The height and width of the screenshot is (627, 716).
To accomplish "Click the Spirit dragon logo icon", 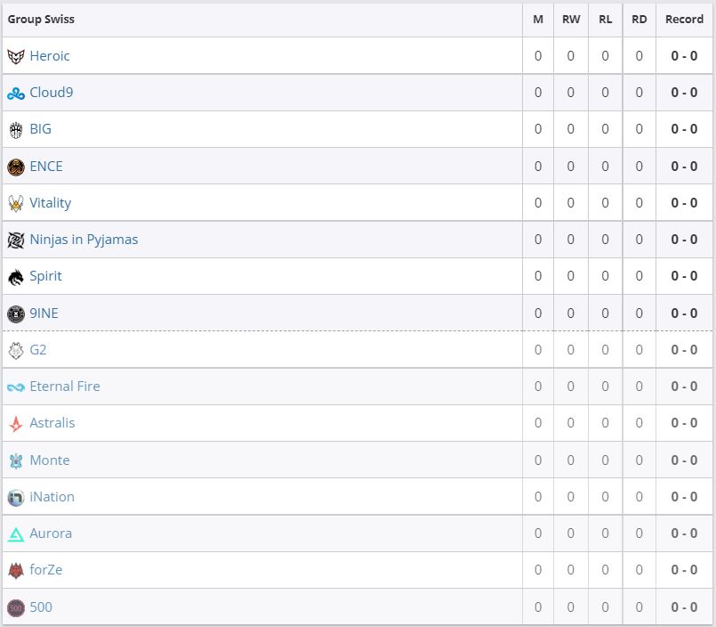I will pos(16,276).
